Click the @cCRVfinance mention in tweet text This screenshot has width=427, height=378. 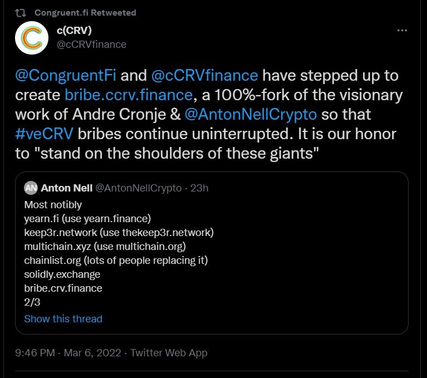tap(204, 76)
